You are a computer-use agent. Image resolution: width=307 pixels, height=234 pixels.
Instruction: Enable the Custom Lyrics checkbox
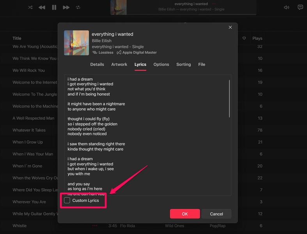point(67,200)
